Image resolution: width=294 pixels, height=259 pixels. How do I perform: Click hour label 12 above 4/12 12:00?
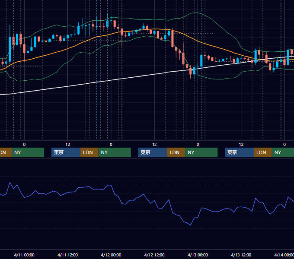pyautogui.click(x=154, y=145)
